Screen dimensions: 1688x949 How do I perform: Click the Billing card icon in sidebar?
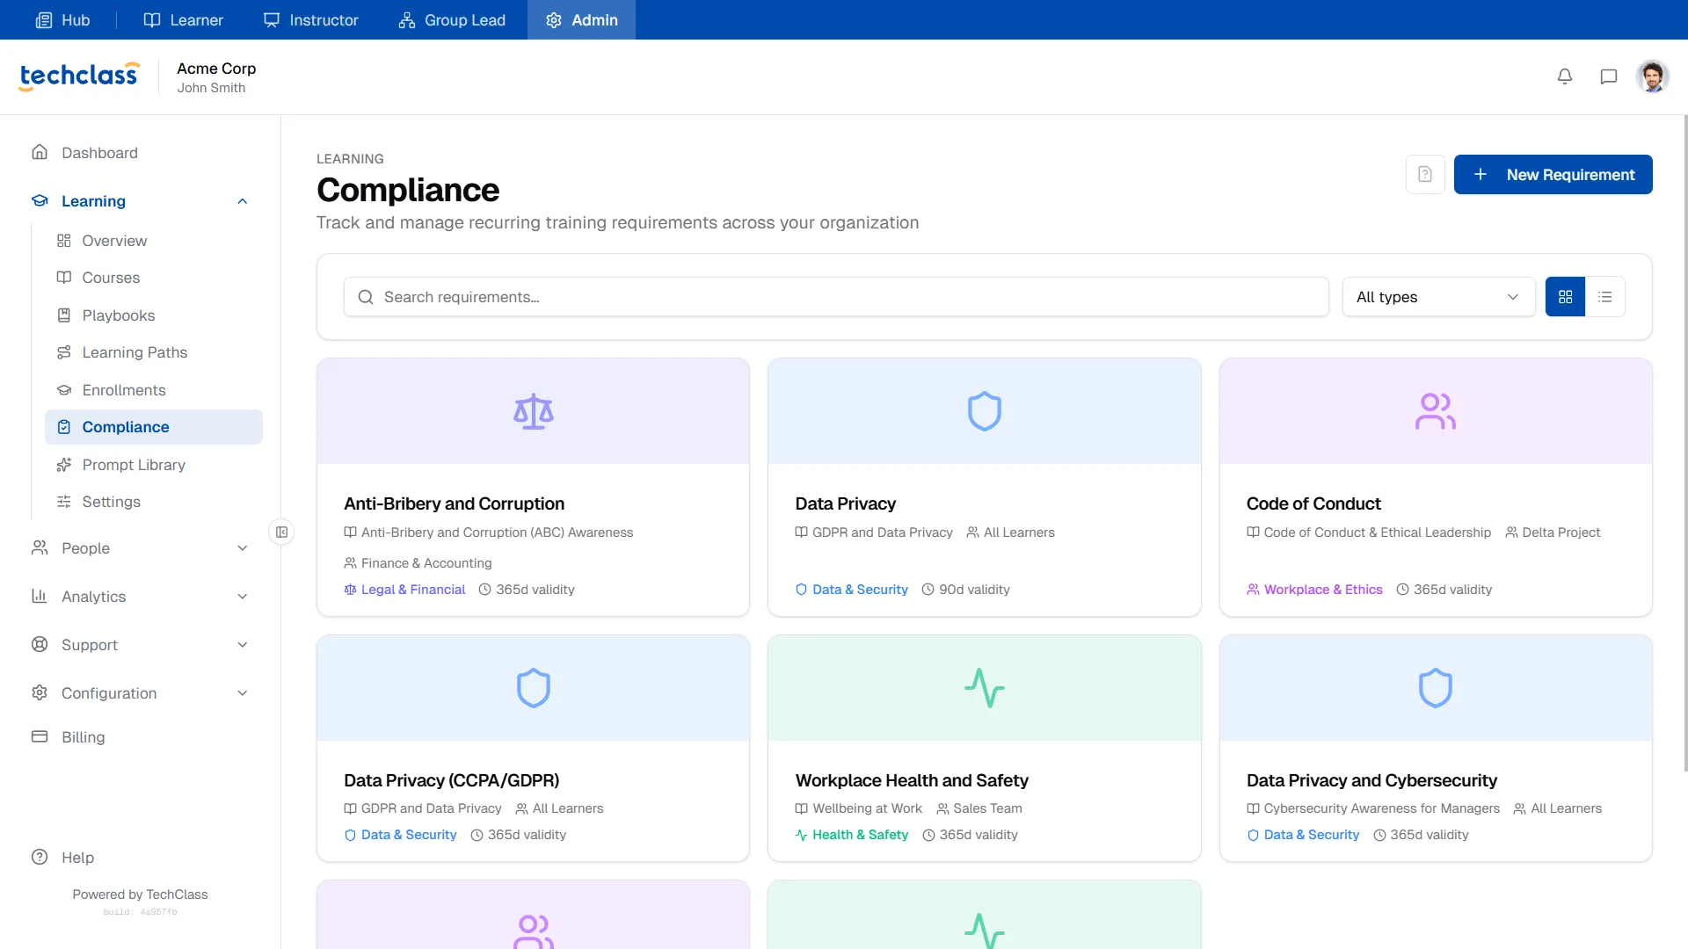tap(40, 736)
